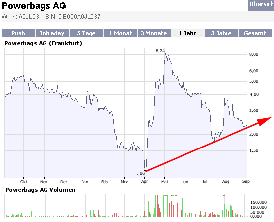This screenshot has height=222, width=274.
Task: Click the Mrz month axis label
Action: click(124, 182)
